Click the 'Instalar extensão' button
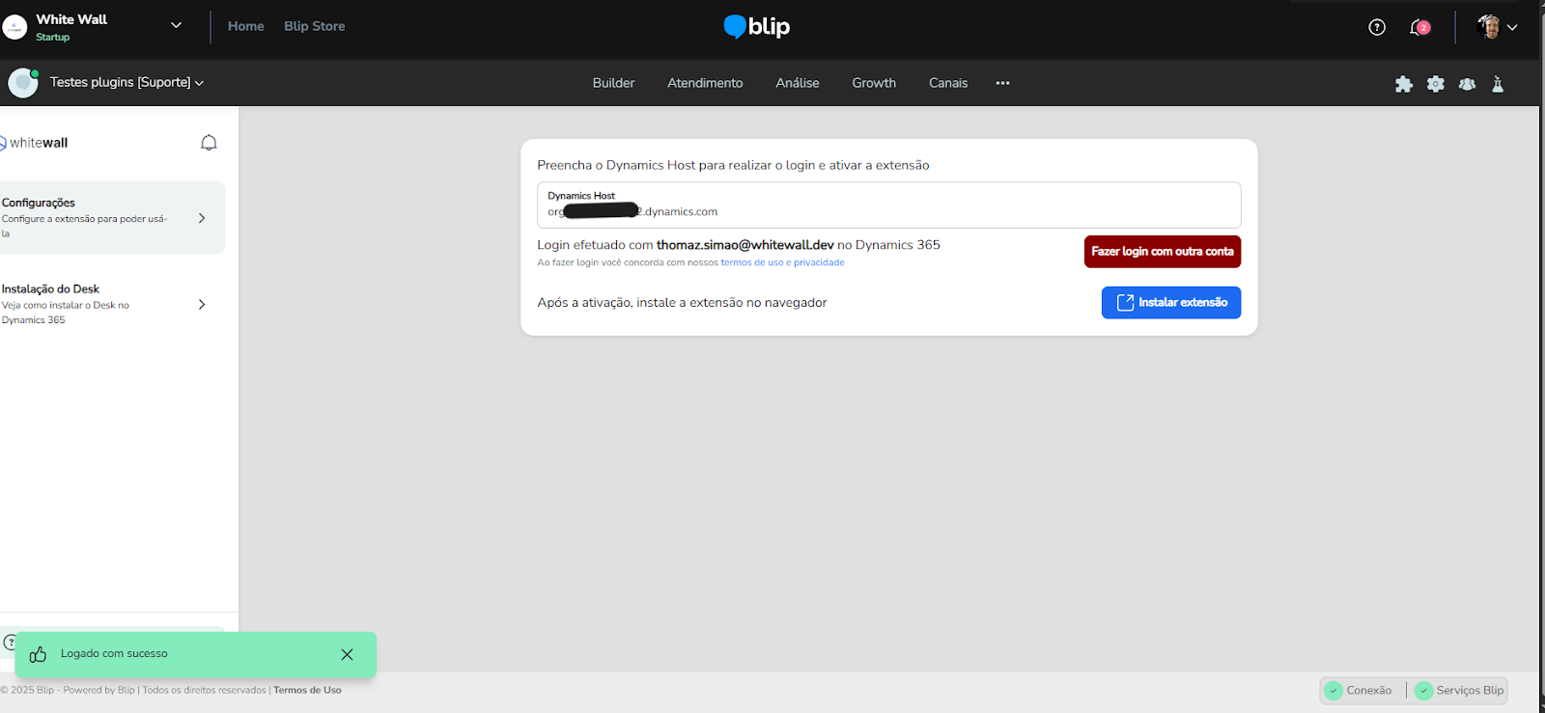 click(1170, 303)
